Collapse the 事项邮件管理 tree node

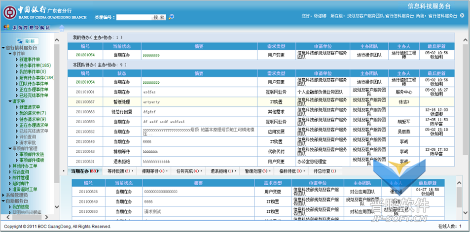10,148
